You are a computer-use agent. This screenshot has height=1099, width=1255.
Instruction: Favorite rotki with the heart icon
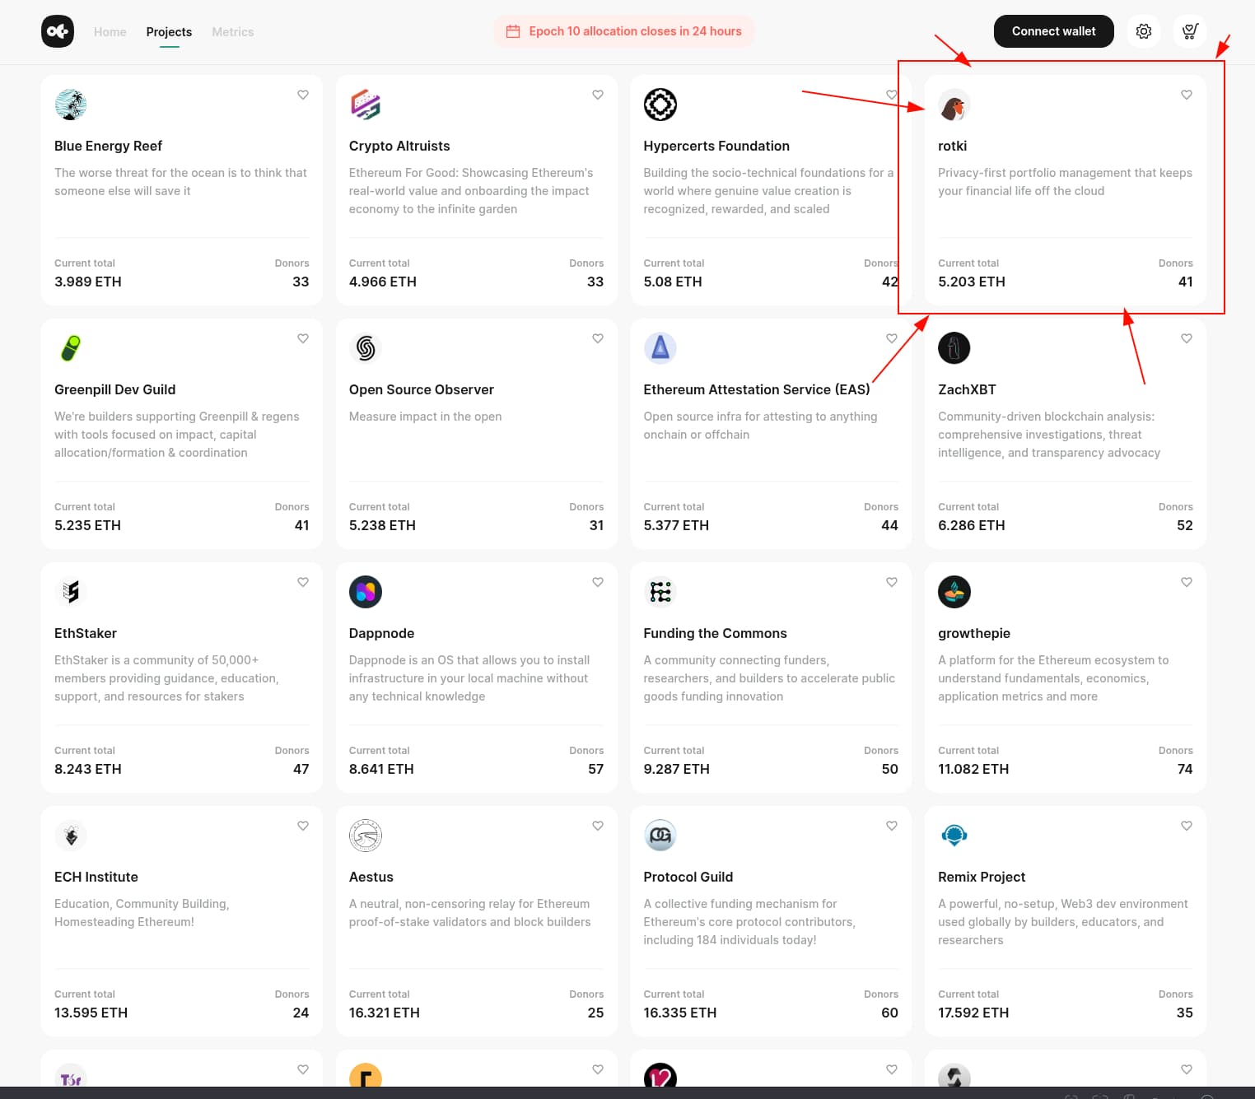[x=1187, y=95]
